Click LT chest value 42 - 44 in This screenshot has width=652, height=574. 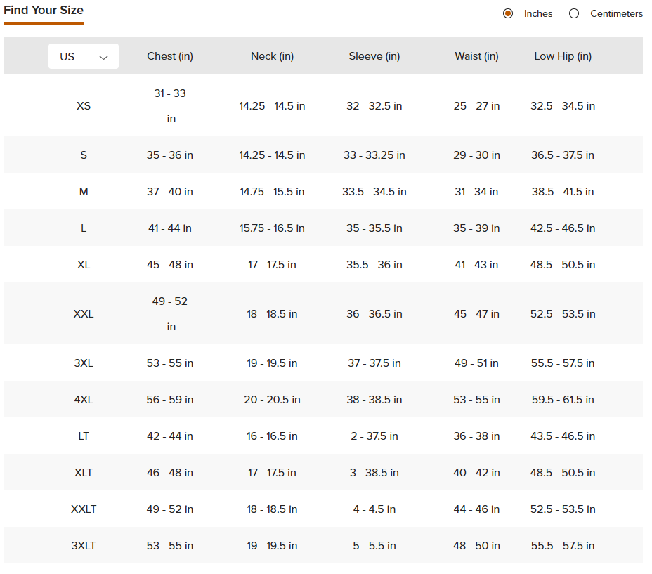[x=170, y=436]
